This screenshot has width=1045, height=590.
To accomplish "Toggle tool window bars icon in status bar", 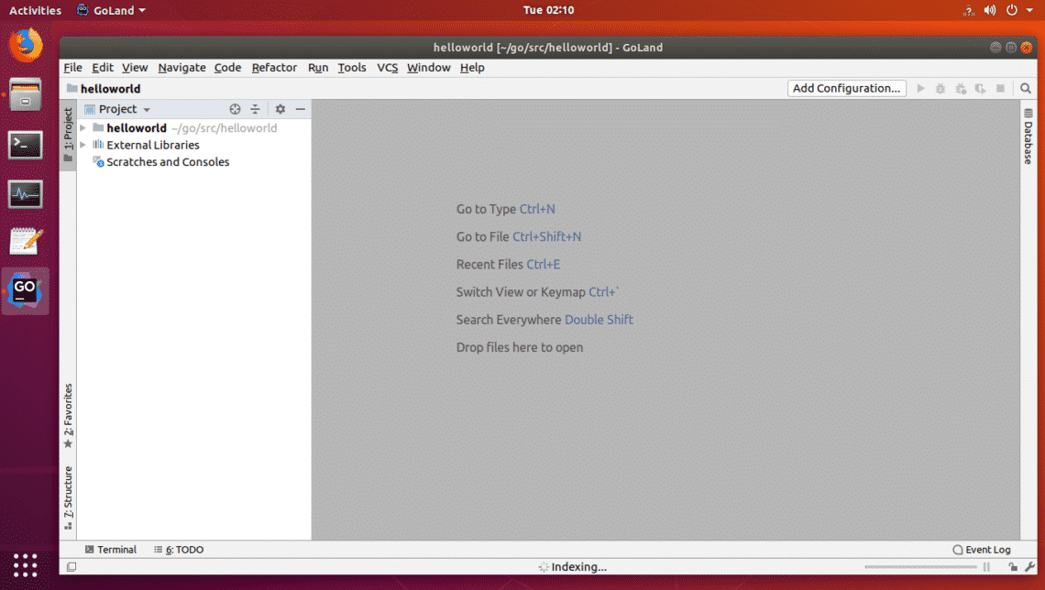I will tap(71, 567).
